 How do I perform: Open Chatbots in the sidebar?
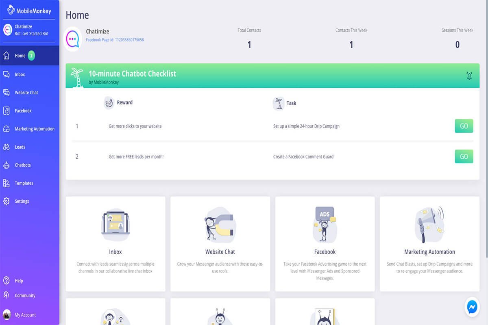pyautogui.click(x=30, y=165)
